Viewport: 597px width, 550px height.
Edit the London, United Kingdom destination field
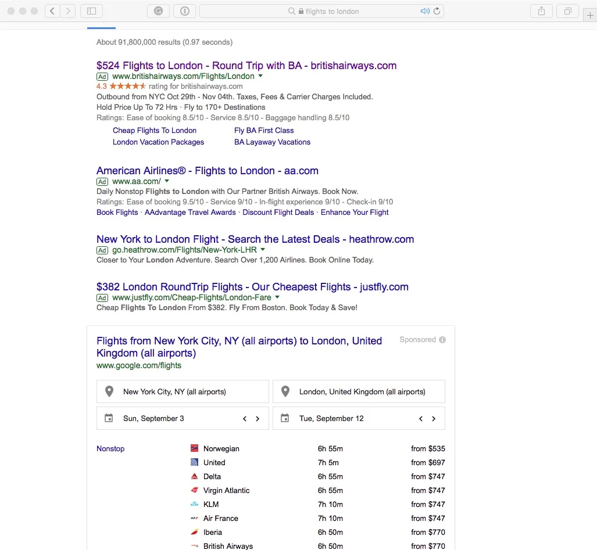click(x=359, y=391)
